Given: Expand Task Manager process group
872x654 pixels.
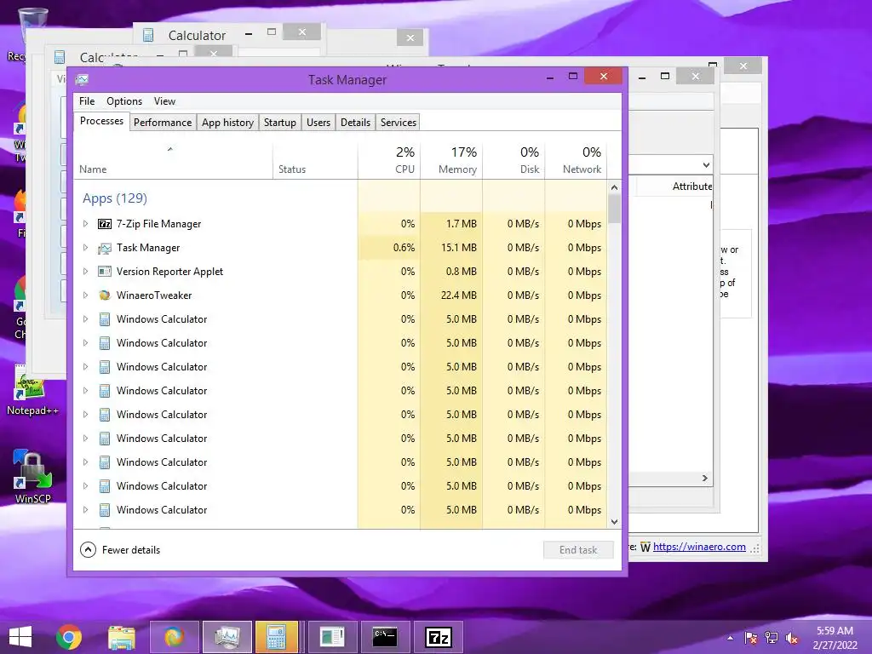Looking at the screenshot, I should tap(85, 248).
